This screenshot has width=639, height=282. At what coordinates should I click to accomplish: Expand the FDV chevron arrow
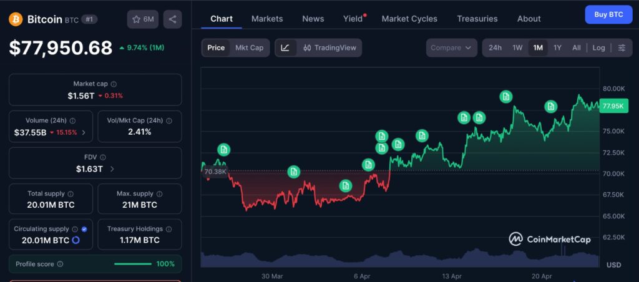point(112,168)
